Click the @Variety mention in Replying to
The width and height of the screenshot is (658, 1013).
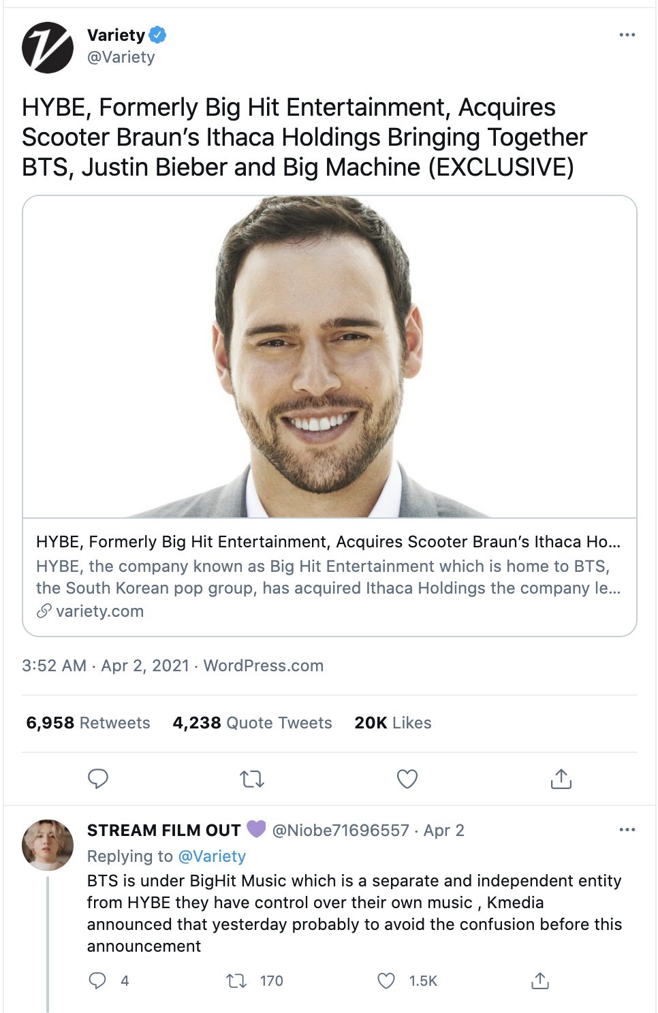click(x=211, y=856)
